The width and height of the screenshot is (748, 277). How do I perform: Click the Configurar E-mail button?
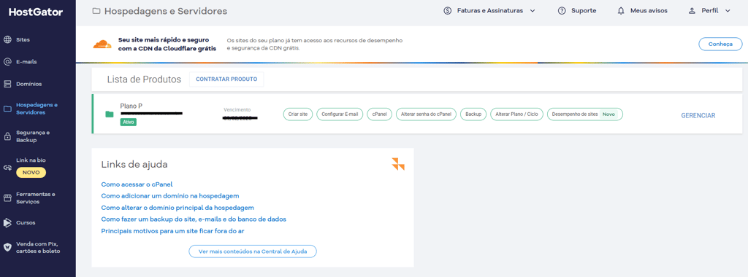340,114
